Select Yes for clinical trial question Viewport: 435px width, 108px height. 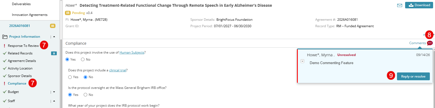70,77
